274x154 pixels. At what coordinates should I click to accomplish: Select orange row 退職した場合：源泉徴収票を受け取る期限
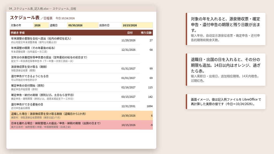point(81,115)
